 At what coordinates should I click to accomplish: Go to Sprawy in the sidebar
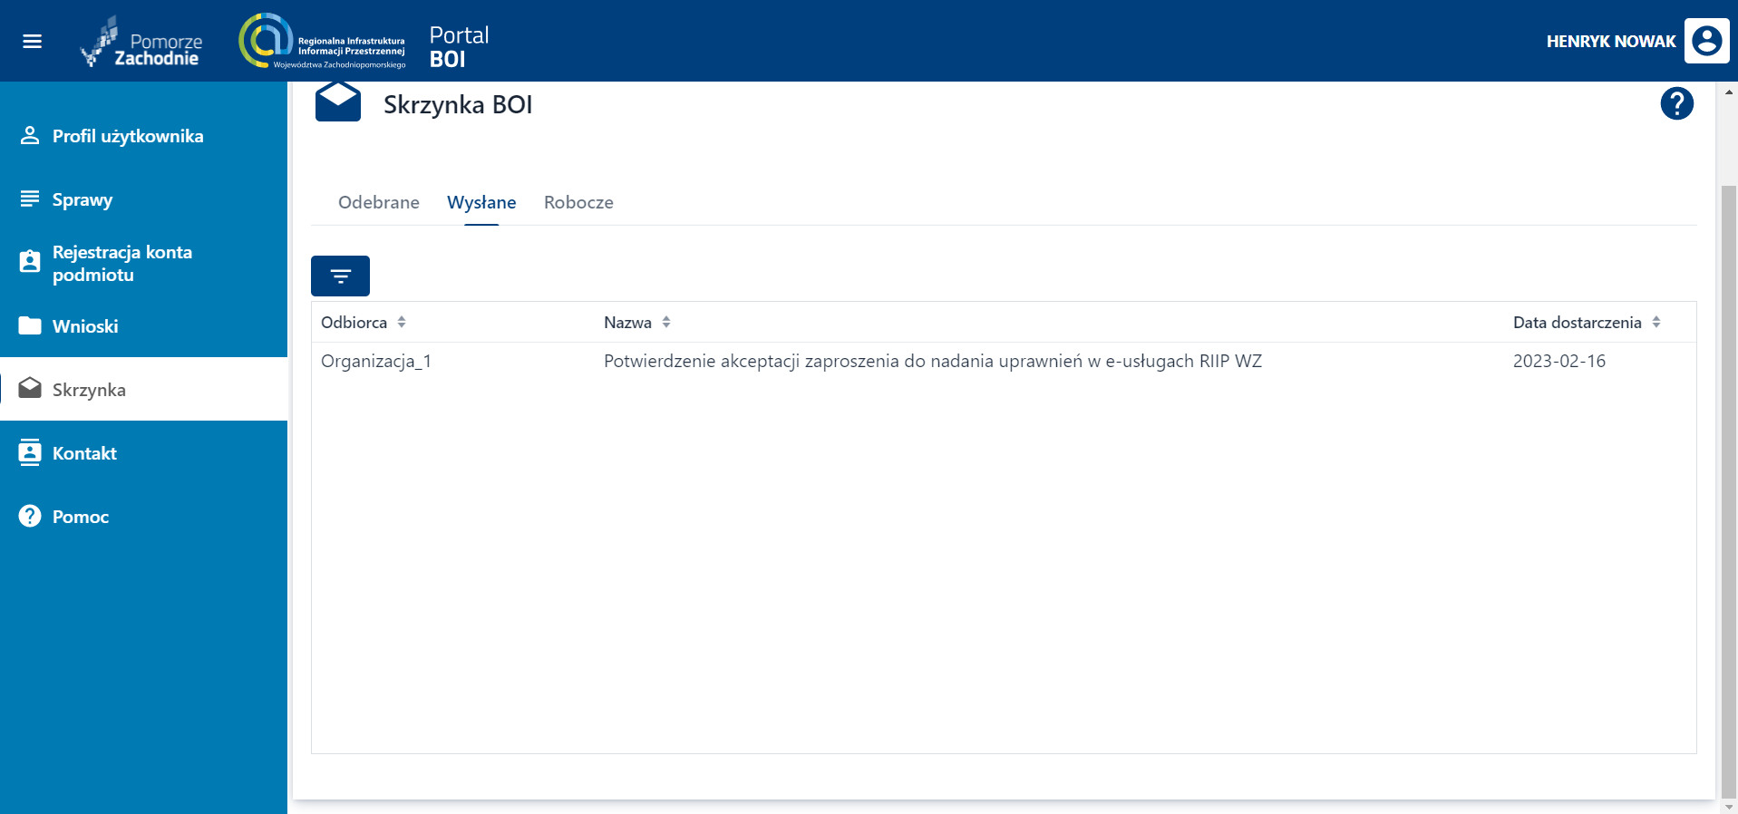82,199
